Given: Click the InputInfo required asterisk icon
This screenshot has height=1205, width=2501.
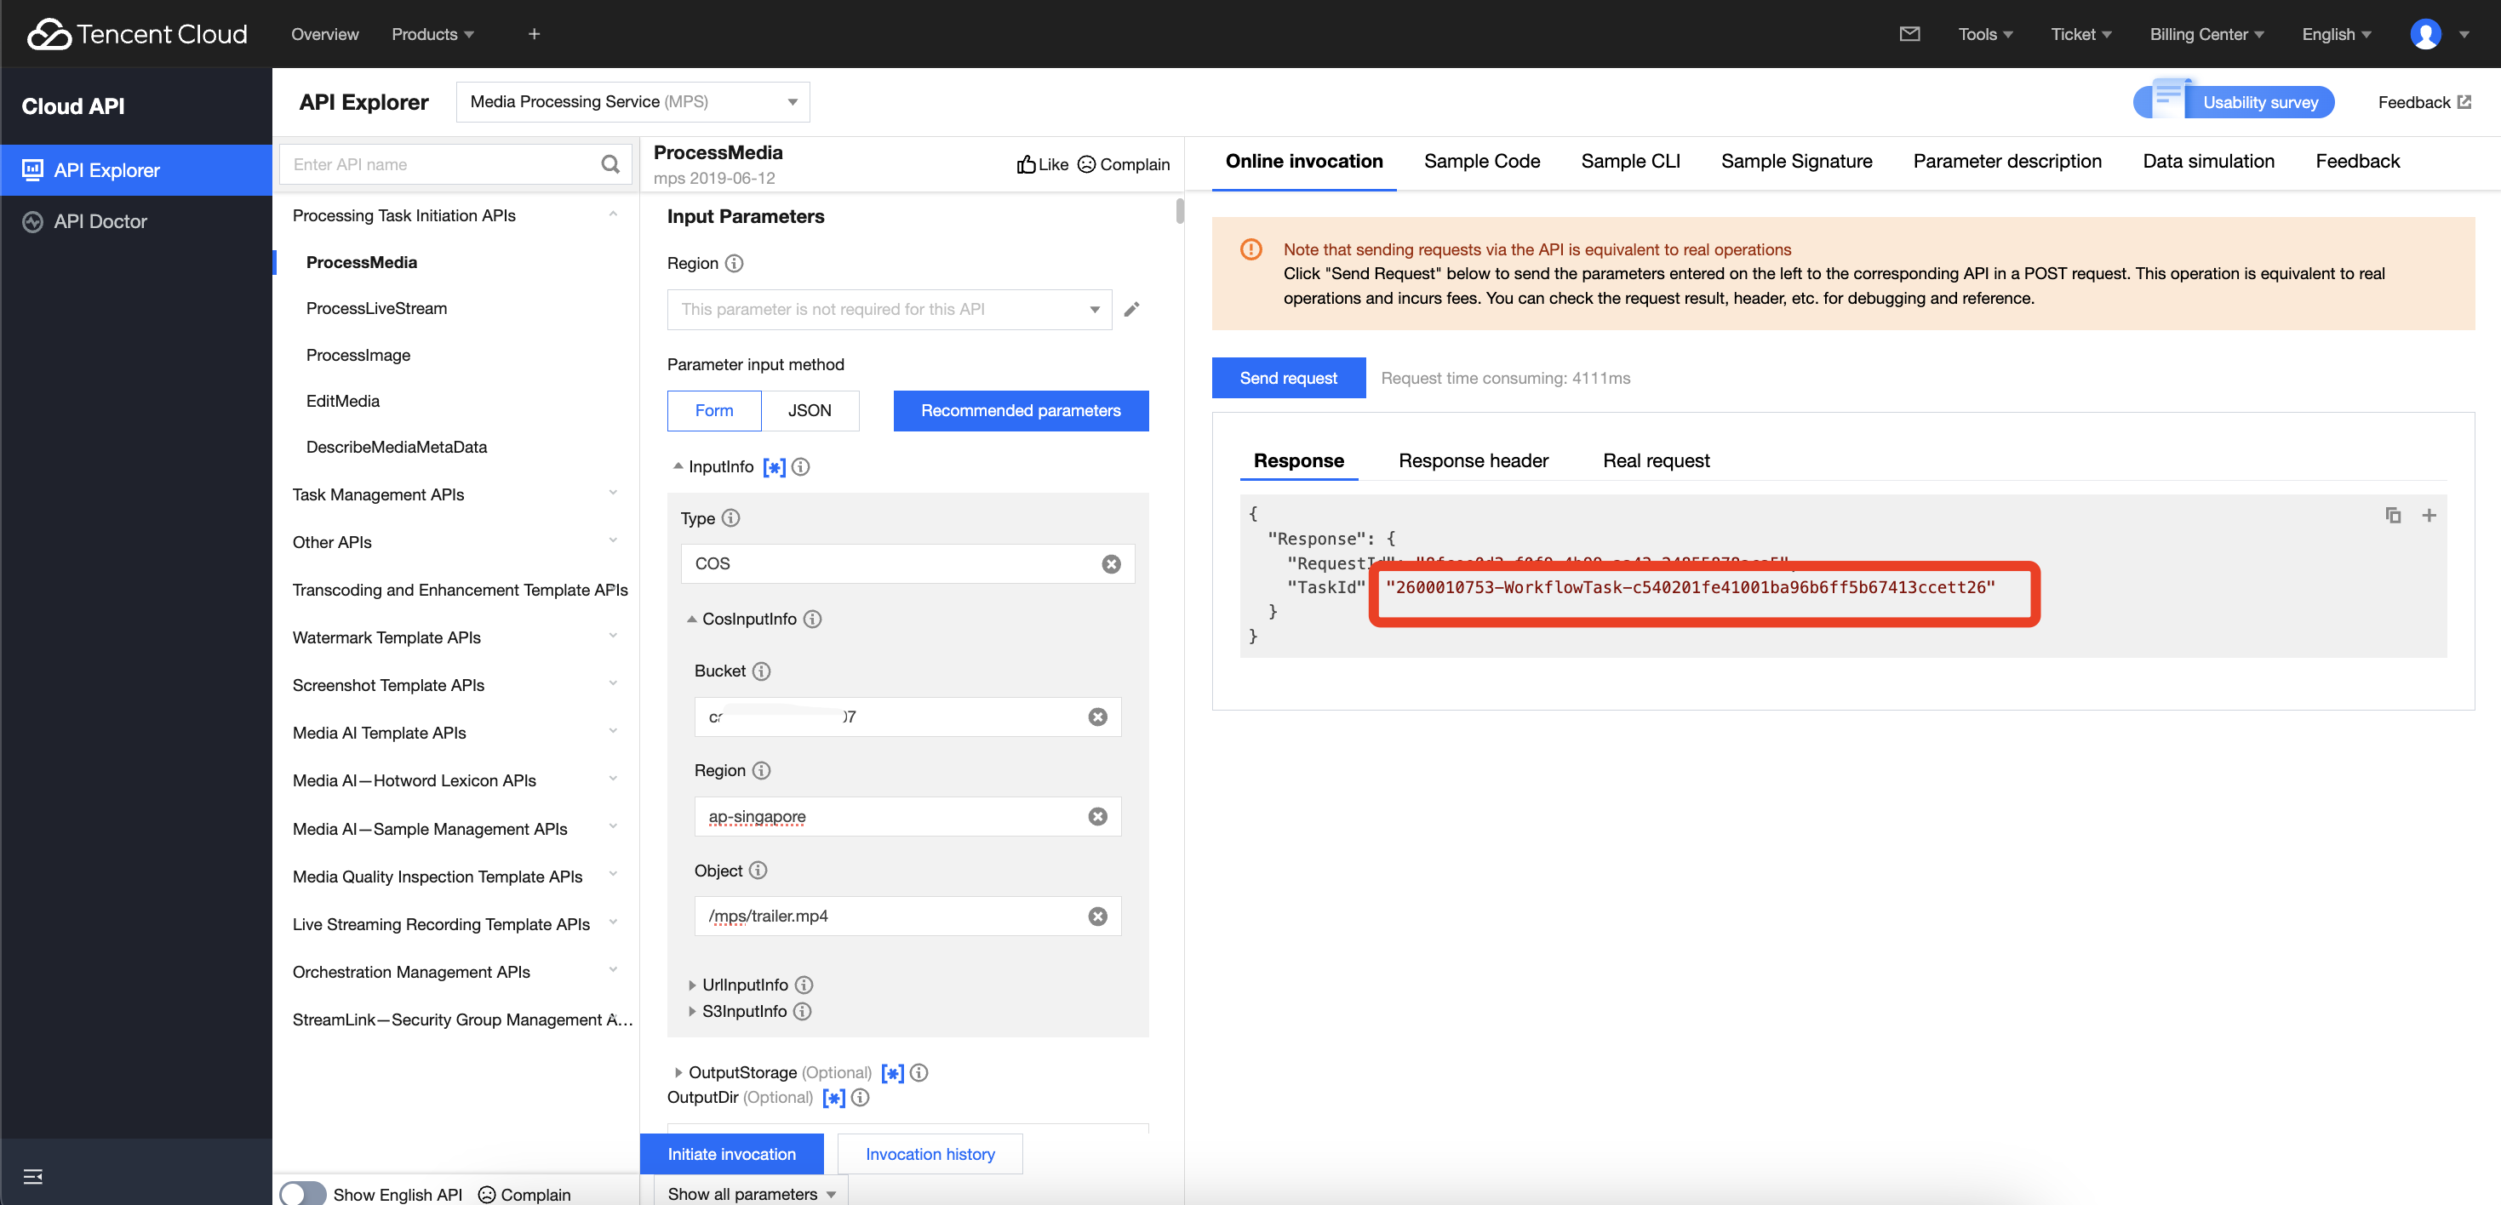Looking at the screenshot, I should [774, 466].
